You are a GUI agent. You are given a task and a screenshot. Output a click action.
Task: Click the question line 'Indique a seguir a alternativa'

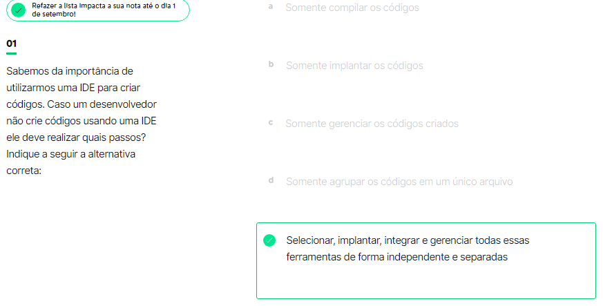coord(70,153)
